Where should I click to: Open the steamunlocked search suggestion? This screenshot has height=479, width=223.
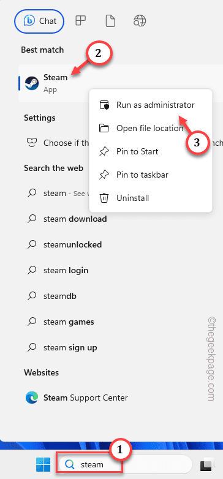click(x=72, y=244)
